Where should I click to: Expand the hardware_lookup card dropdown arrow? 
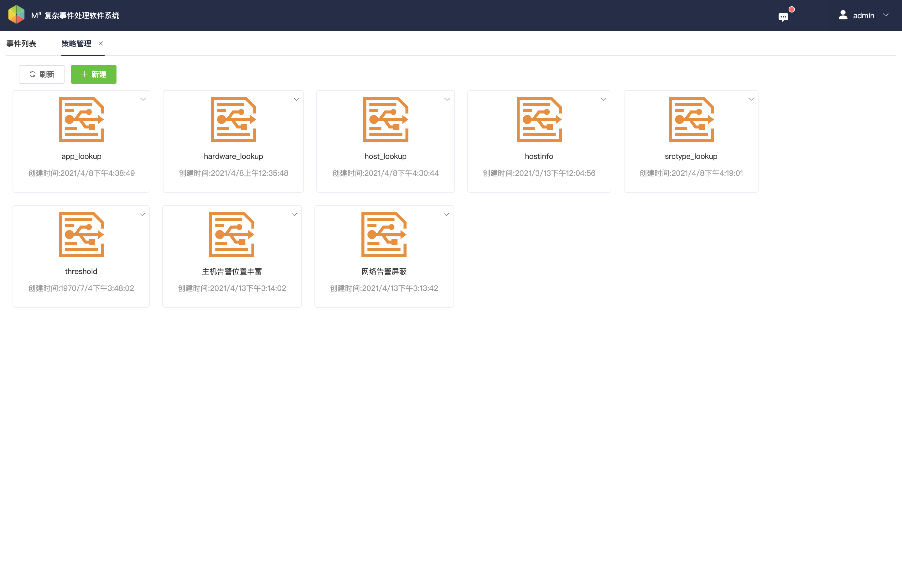[x=296, y=99]
